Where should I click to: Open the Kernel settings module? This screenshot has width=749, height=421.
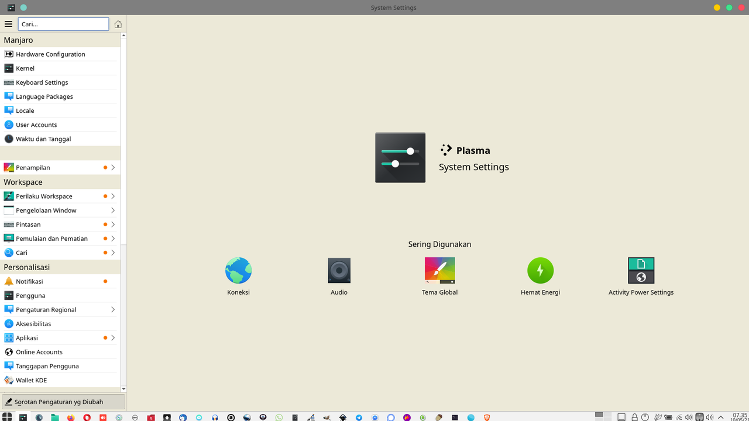[x=60, y=68]
